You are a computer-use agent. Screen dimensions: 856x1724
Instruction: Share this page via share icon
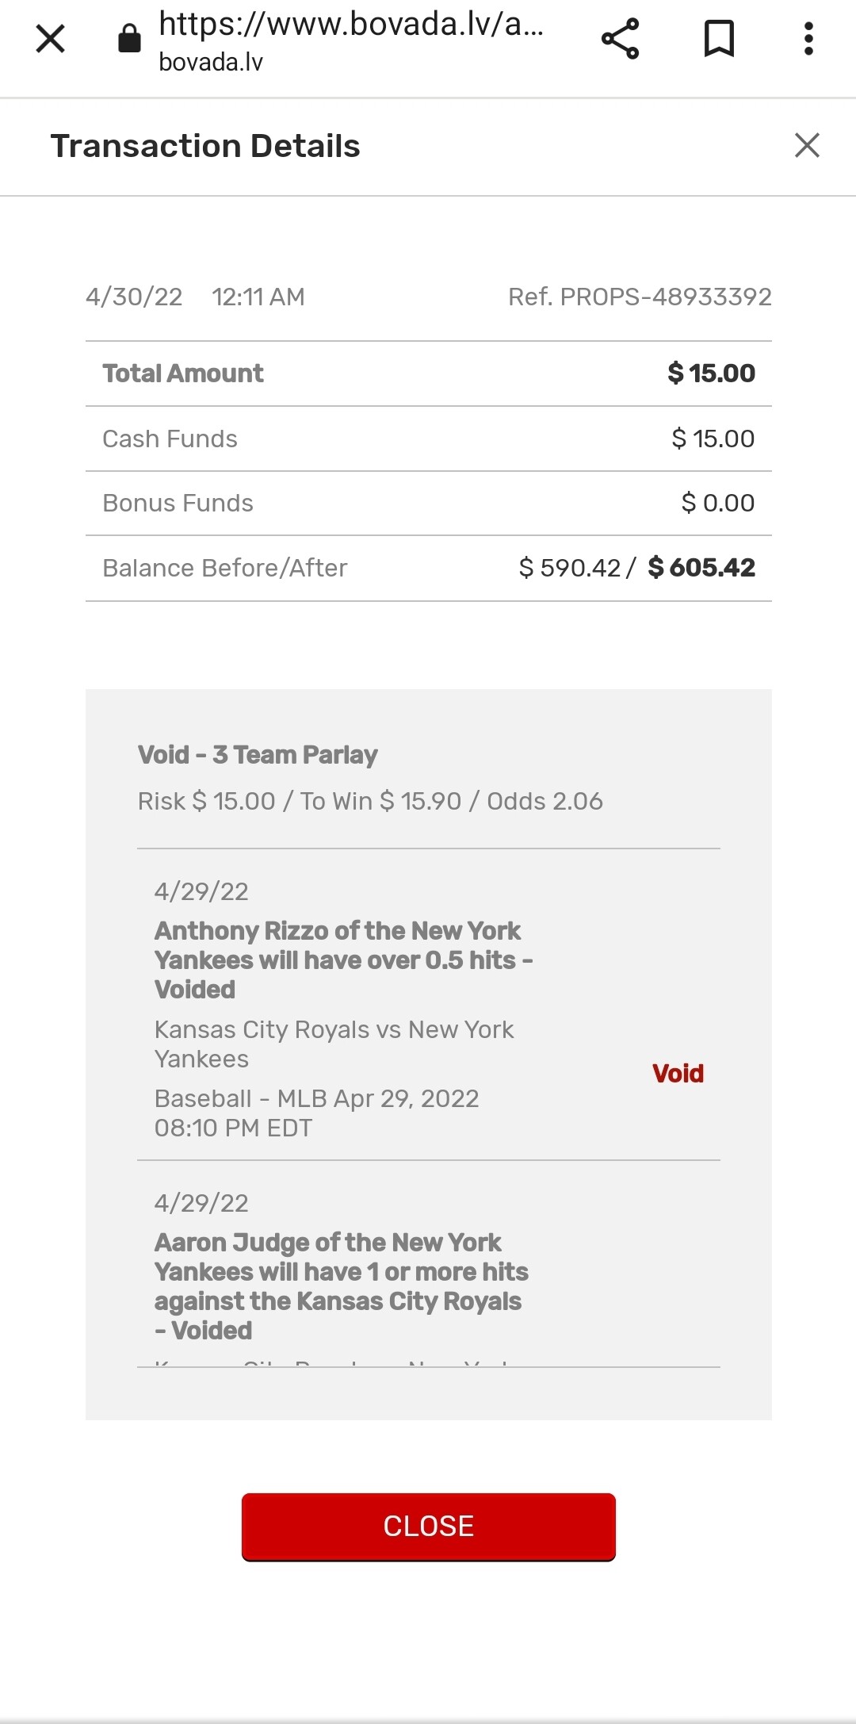[x=620, y=39]
